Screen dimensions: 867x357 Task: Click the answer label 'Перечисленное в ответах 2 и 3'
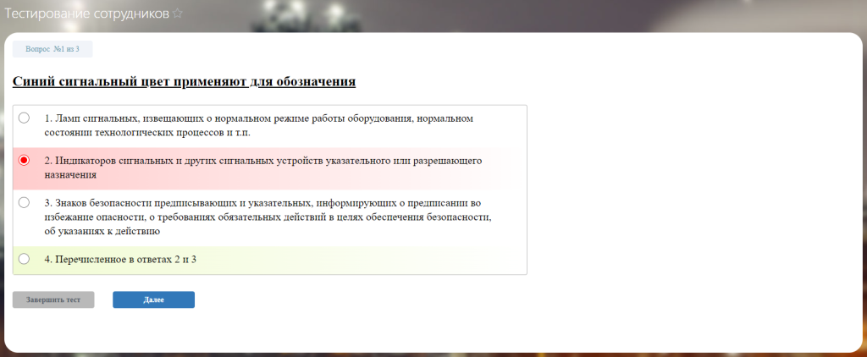(120, 259)
